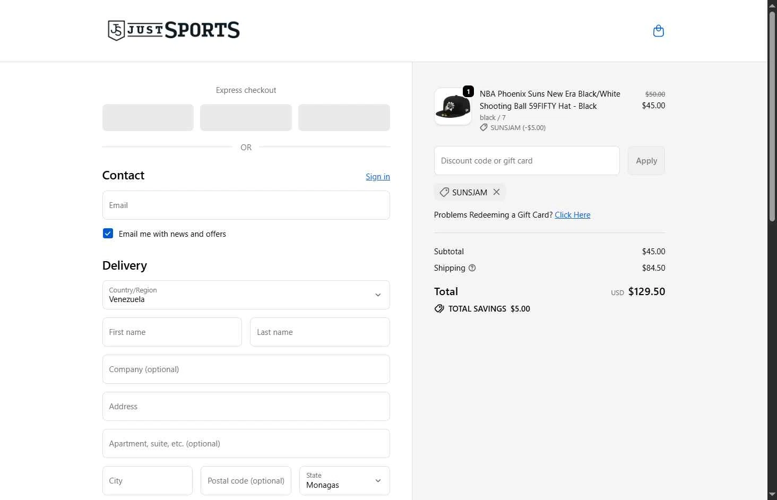Click the Sign in link
The image size is (777, 500).
tap(377, 177)
